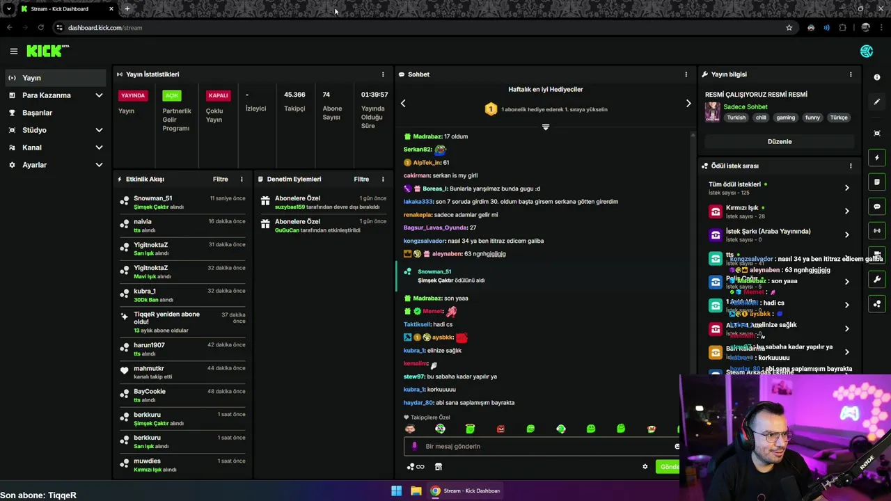This screenshot has width=891, height=501.
Task: Open Kırmızı Işık requests arrow
Action: [846, 211]
